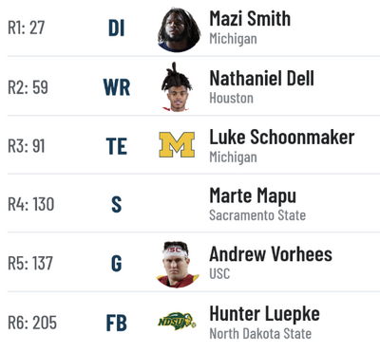
Task: Click the NDSU Bison logo
Action: 177,322
